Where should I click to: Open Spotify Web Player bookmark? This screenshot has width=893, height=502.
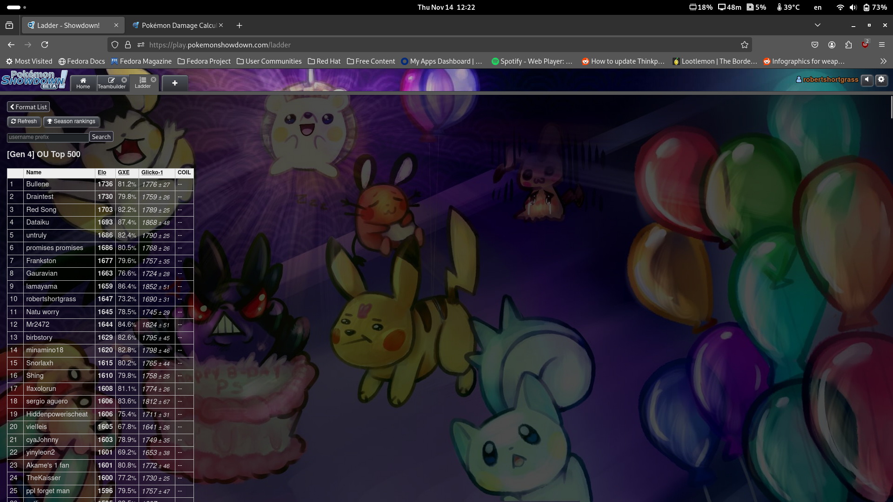(532, 61)
